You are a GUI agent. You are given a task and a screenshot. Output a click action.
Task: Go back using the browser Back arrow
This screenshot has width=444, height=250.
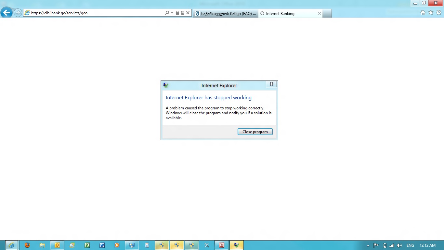pyautogui.click(x=7, y=13)
